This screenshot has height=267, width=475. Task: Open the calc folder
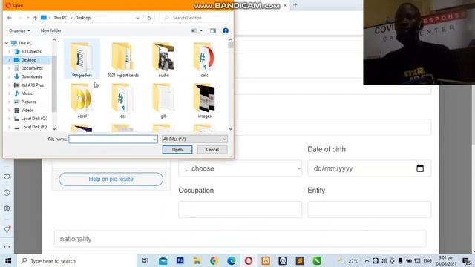tap(204, 59)
